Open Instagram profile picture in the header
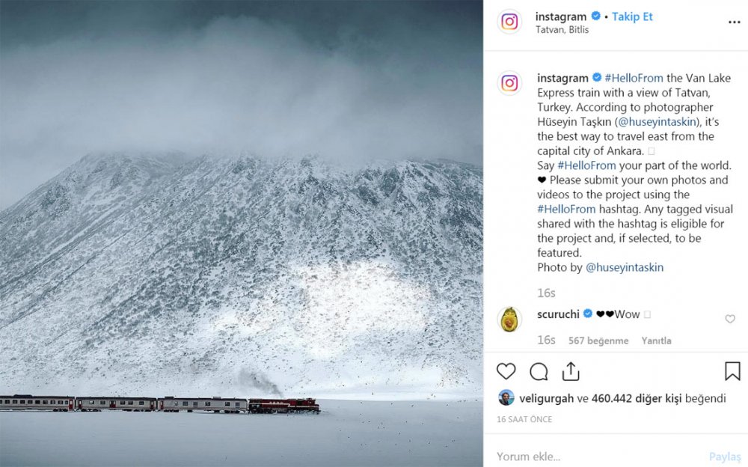 tap(509, 22)
